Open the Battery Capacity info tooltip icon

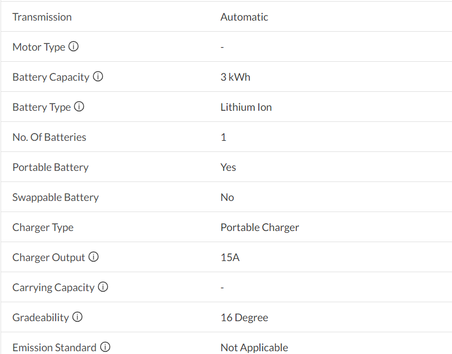coord(98,77)
